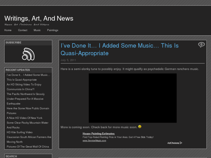Click the AdChoices arrow icon
Screen dimensions: 211x158
pyautogui.click(x=181, y=143)
